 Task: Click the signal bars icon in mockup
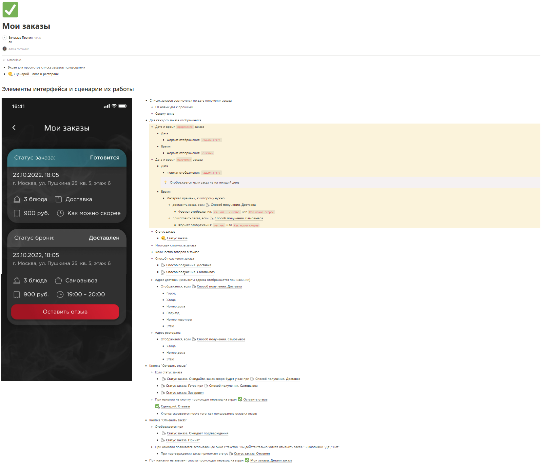pyautogui.click(x=106, y=106)
